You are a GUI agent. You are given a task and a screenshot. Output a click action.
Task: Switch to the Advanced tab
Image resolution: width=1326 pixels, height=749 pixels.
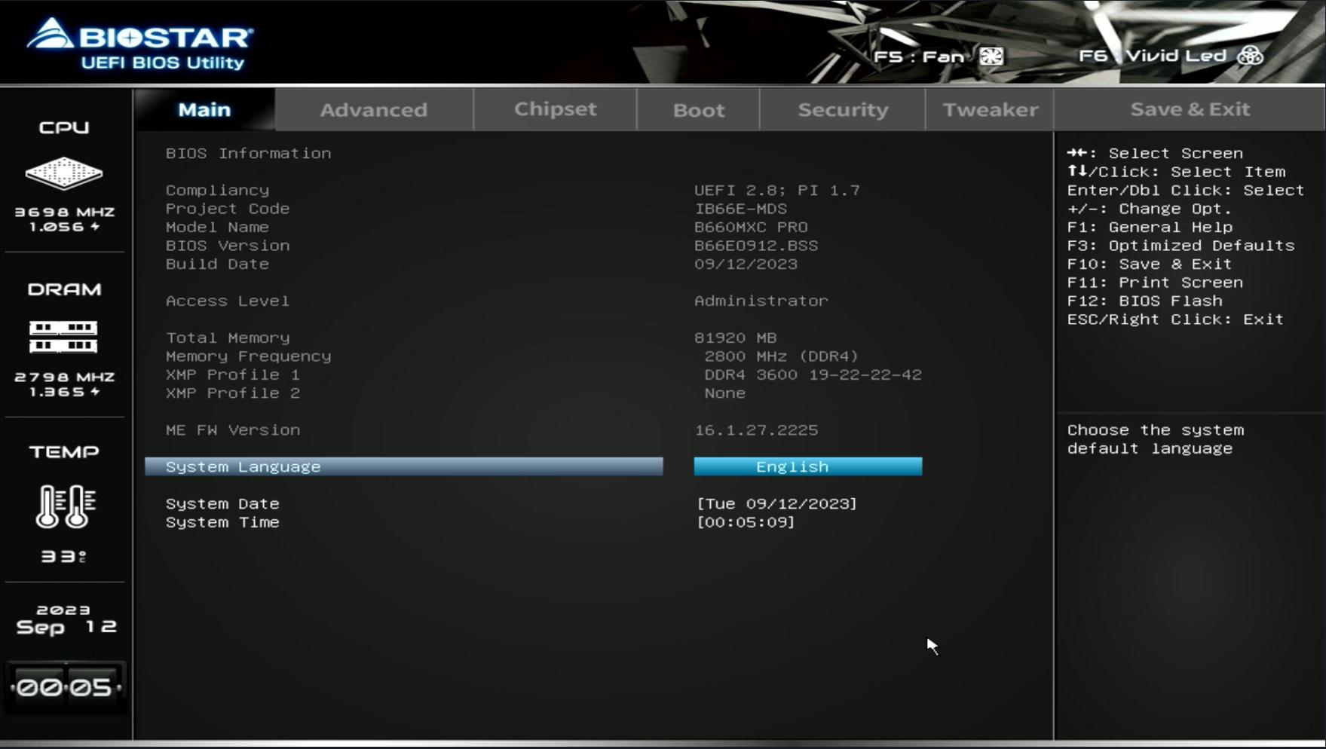click(x=374, y=110)
